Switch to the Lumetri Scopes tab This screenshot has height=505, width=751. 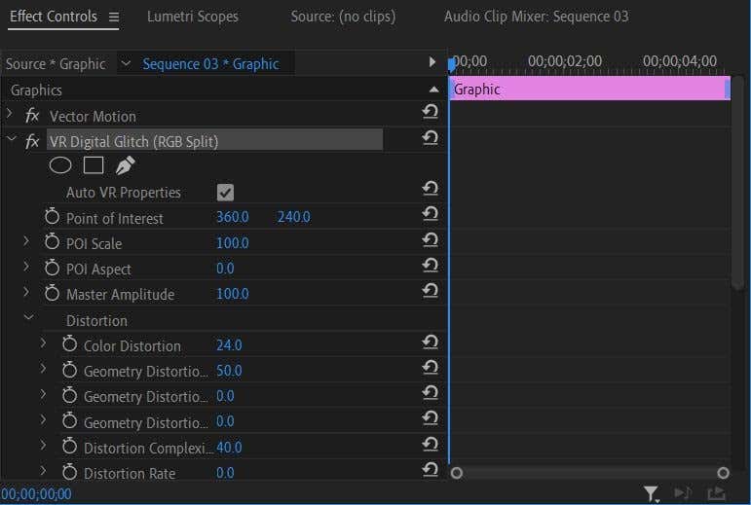point(192,17)
